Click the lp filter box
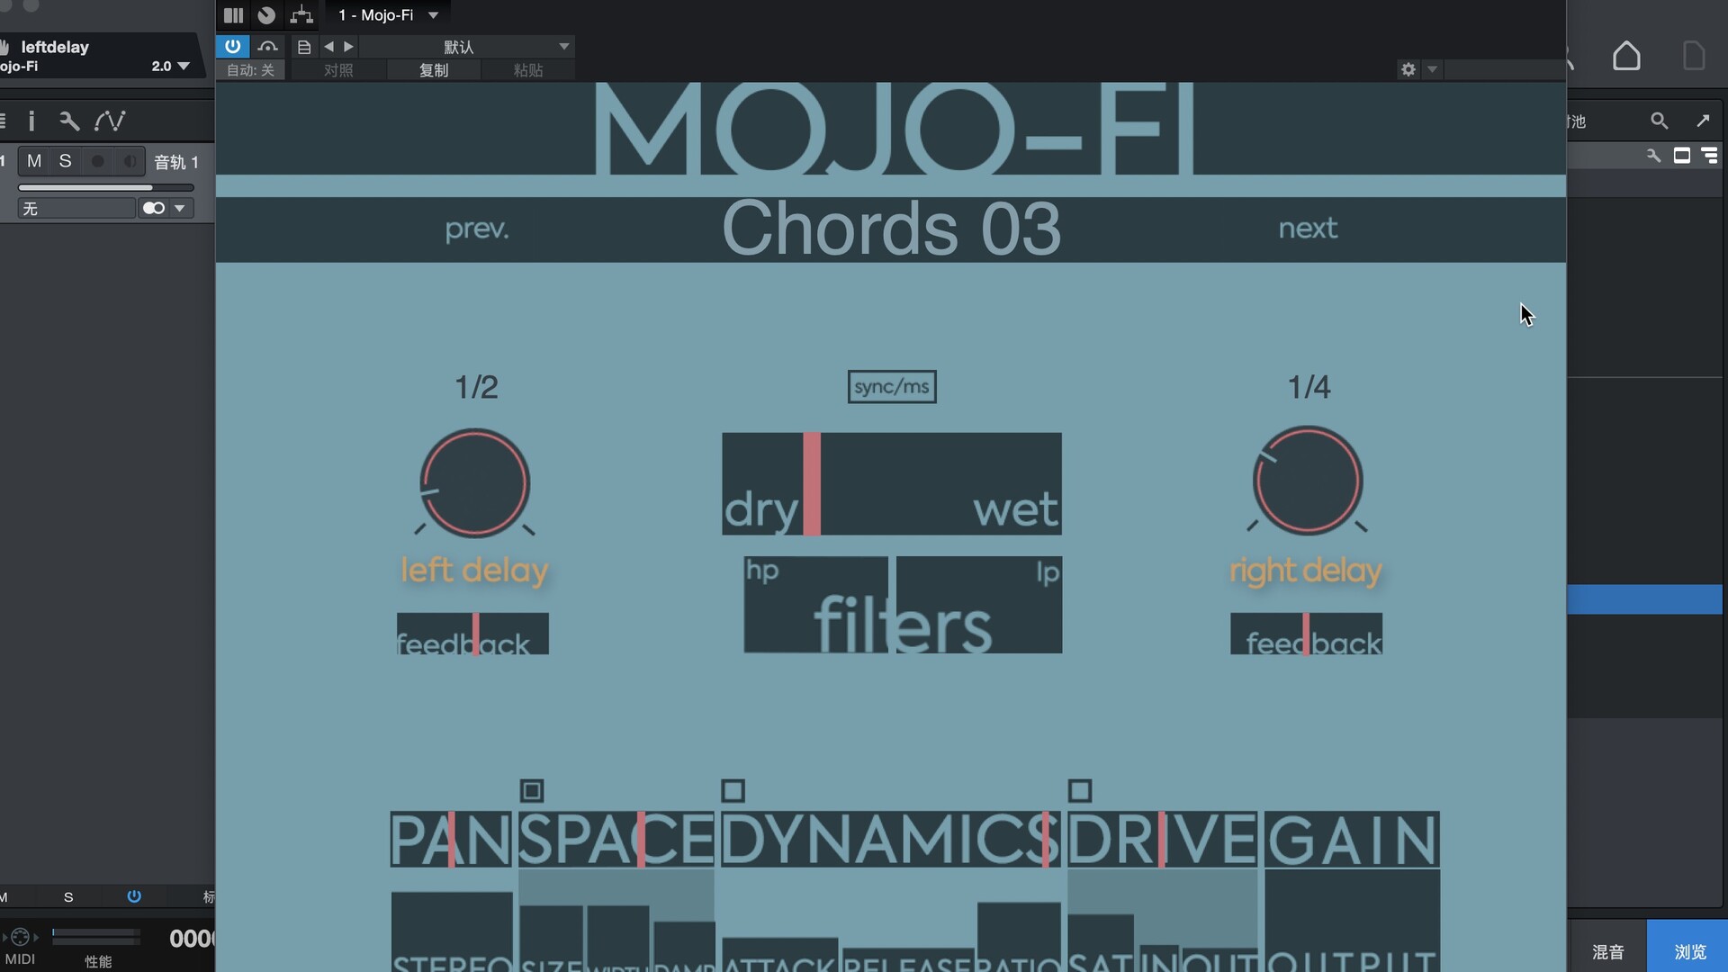 click(979, 605)
